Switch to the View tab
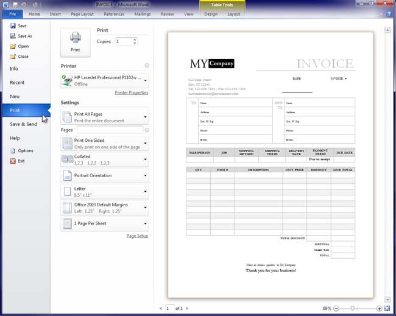The height and width of the screenshot is (316, 396). coord(189,14)
